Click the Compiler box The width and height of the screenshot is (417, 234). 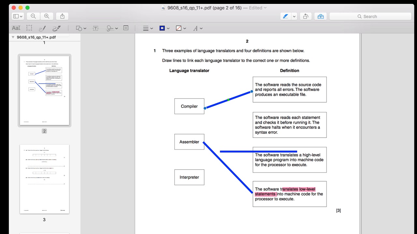click(189, 106)
